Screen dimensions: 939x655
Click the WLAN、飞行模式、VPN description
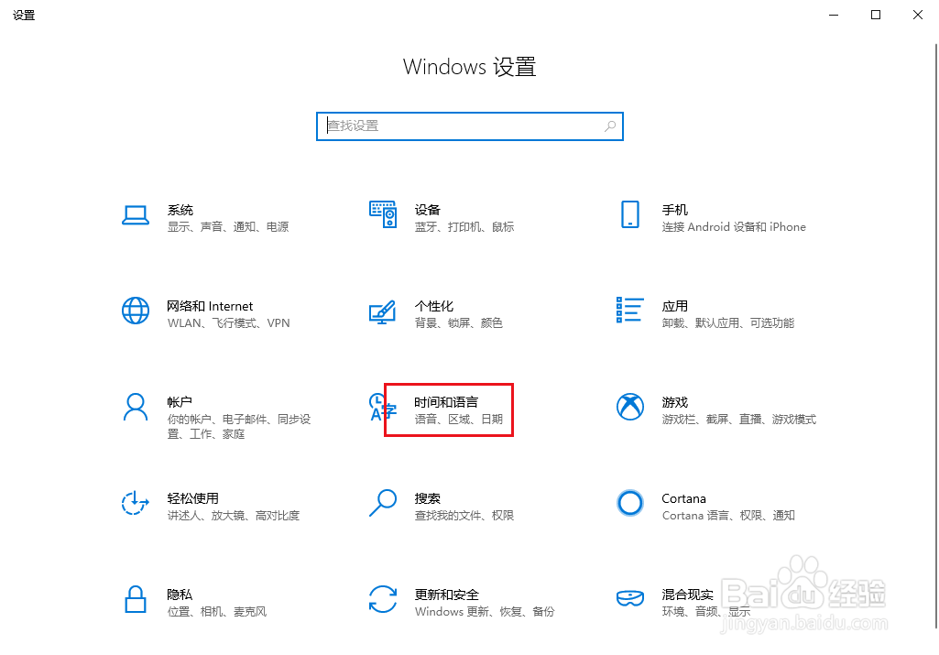point(229,323)
